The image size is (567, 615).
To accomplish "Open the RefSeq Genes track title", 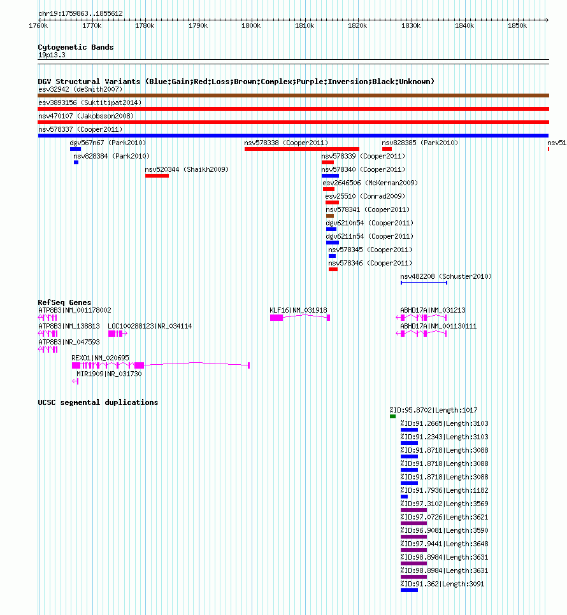I will pos(64,302).
